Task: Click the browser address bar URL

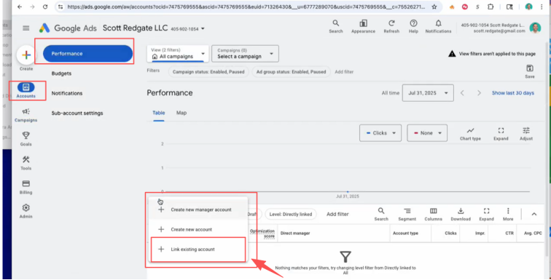Action: (246, 7)
